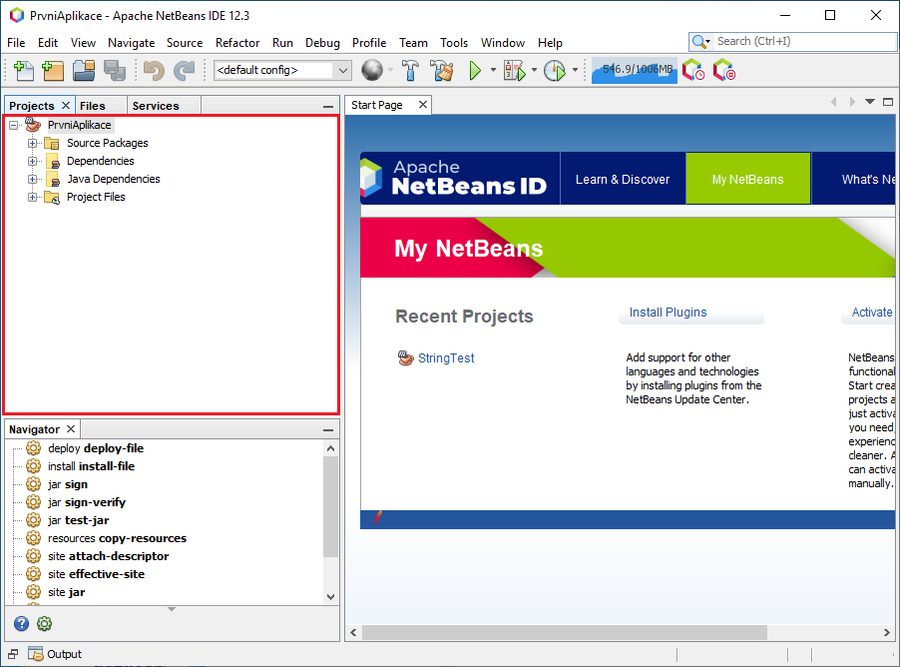The height and width of the screenshot is (667, 900).
Task: Open a project with the Open Project icon
Action: coord(84,70)
